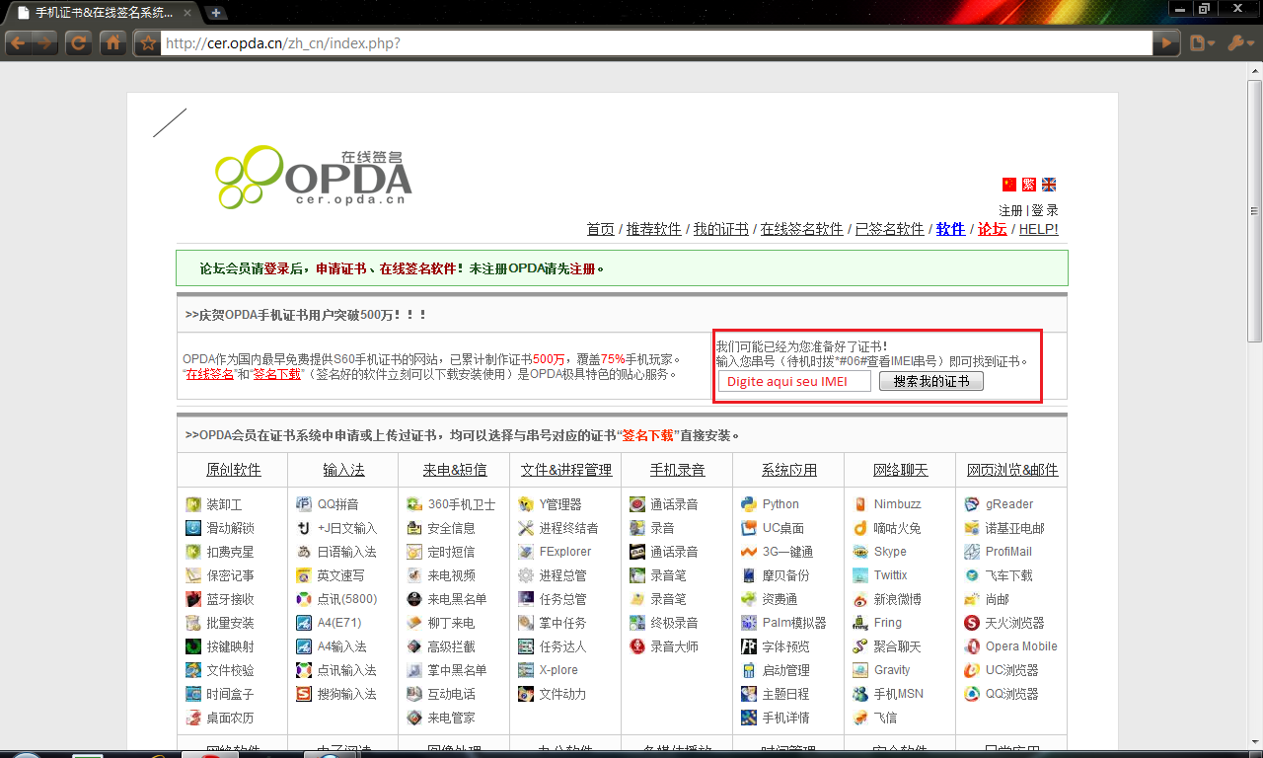Open the 搜狗输入法 app link
This screenshot has height=758, width=1263.
346,694
